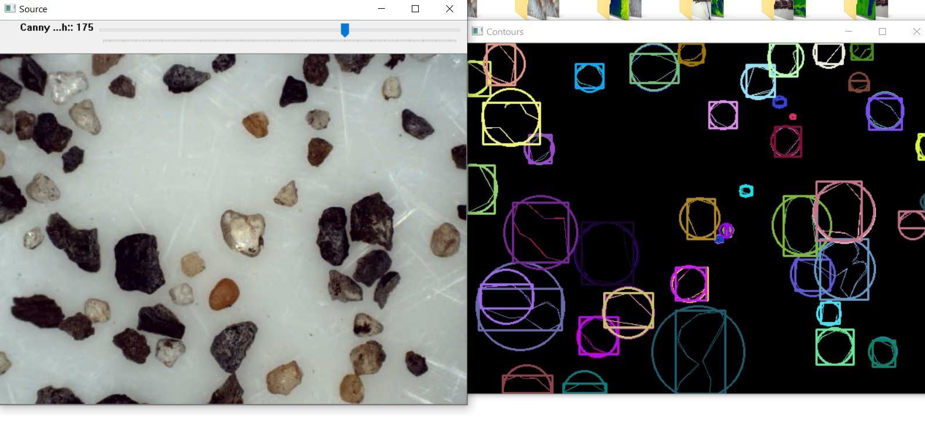Screen dimensions: 925x428
Task: Close the Contours window
Action: [916, 31]
